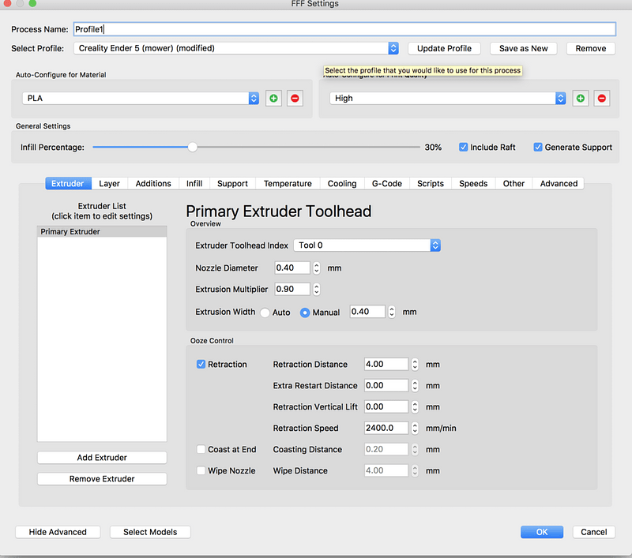Click the Retraction Distance value field

pos(386,364)
